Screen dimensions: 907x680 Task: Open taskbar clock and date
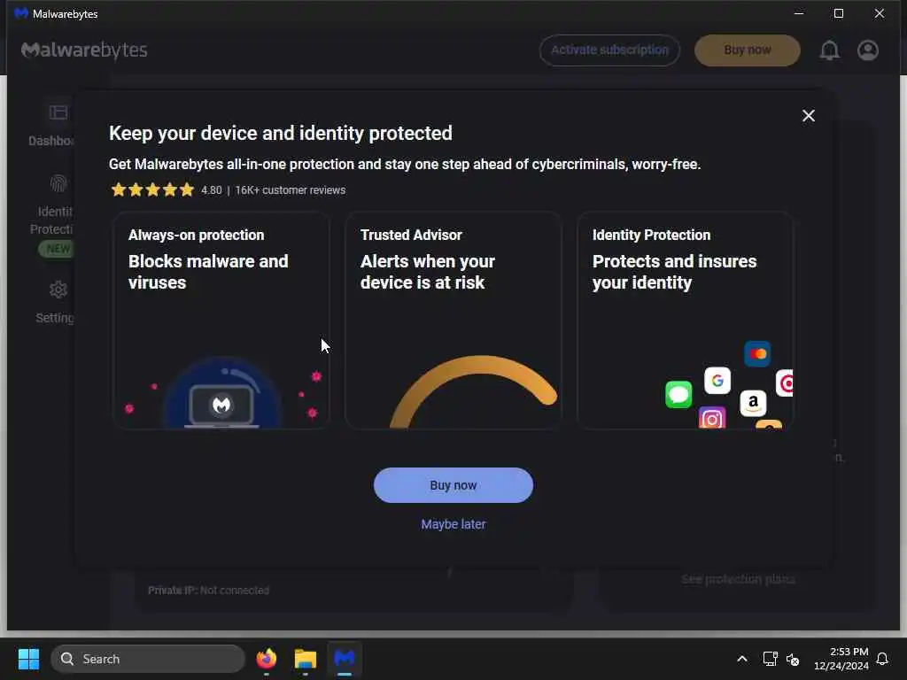tap(841, 659)
